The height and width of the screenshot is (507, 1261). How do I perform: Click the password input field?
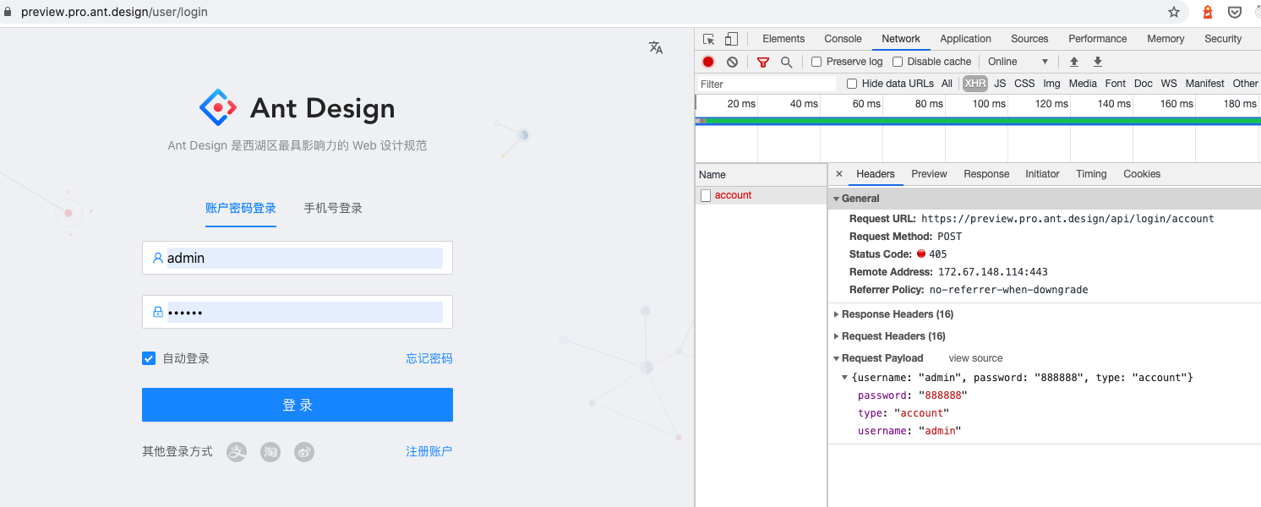point(298,312)
